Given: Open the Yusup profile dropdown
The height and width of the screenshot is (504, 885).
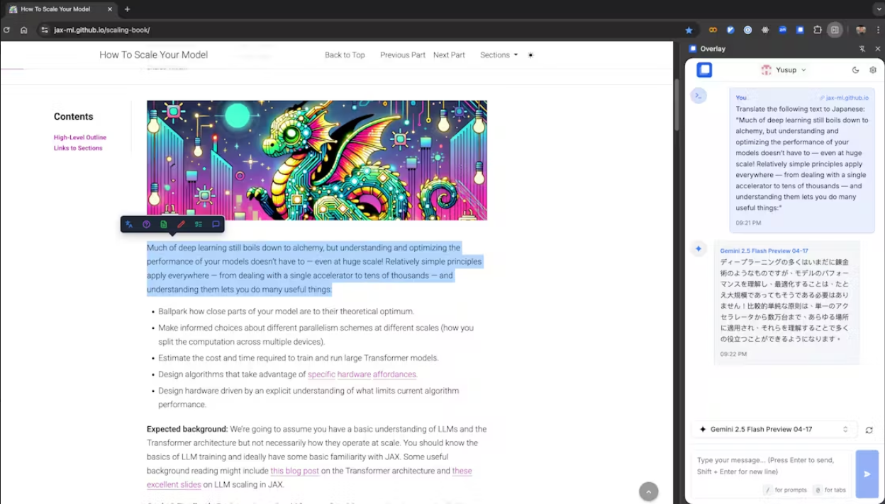Looking at the screenshot, I should (784, 70).
